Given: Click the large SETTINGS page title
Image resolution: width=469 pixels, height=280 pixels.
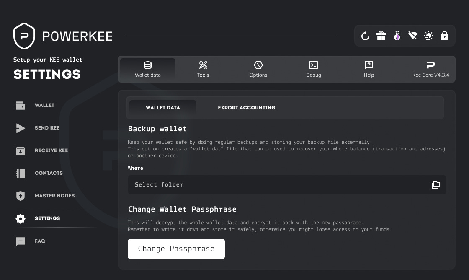Looking at the screenshot, I should pos(47,74).
